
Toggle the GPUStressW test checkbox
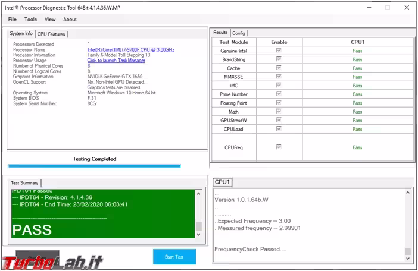click(279, 120)
